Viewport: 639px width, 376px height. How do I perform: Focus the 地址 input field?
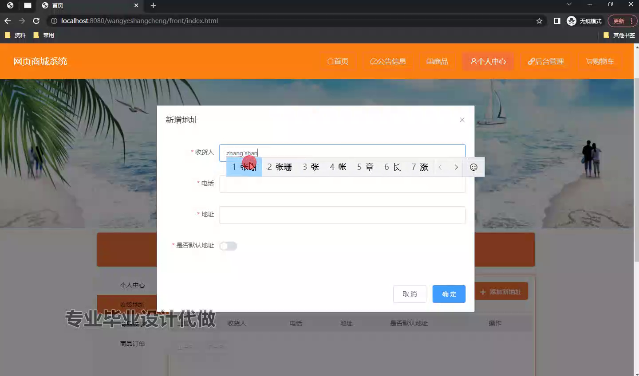click(x=342, y=215)
